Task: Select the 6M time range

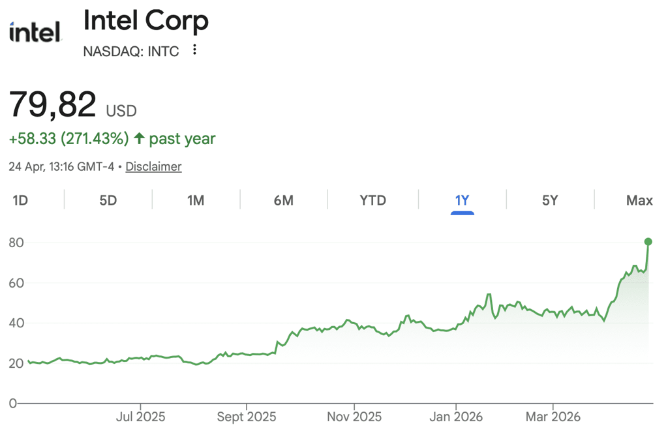Action: pos(283,200)
